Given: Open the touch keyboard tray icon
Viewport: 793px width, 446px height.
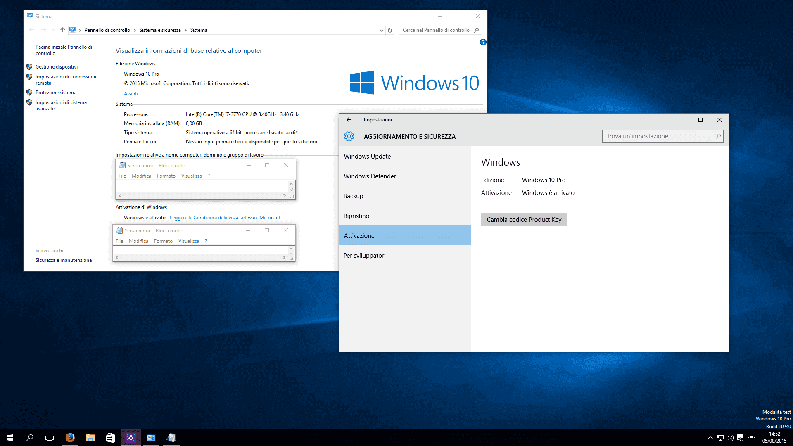Looking at the screenshot, I should coord(752,438).
